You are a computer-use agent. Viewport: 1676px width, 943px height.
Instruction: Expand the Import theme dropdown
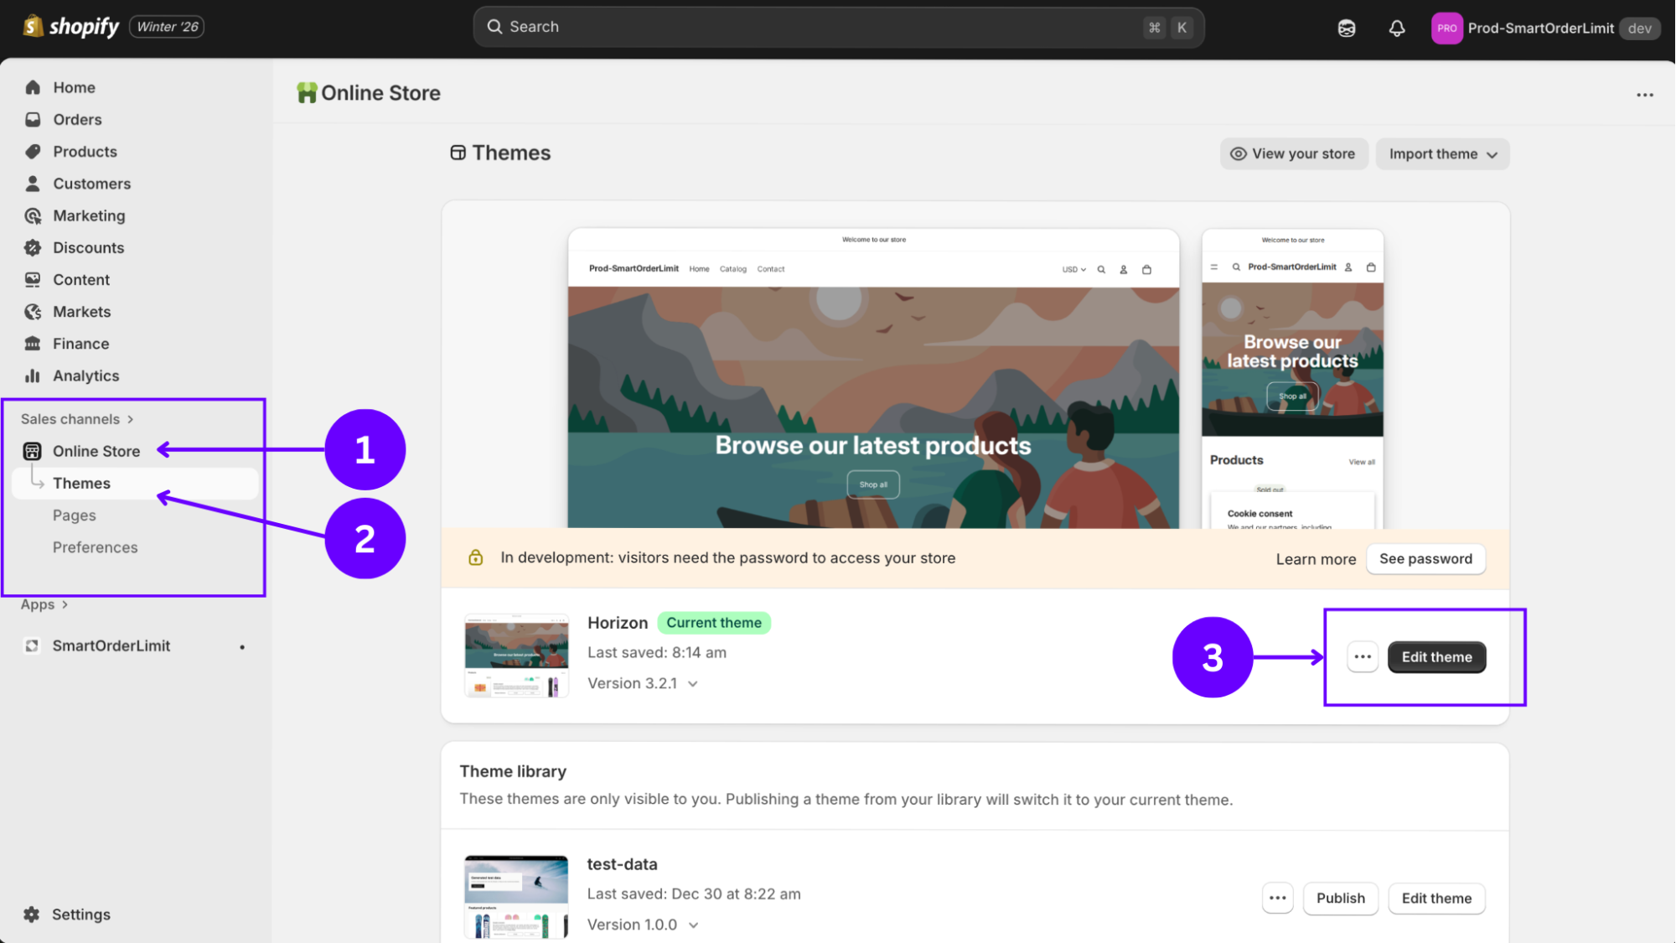tap(1442, 154)
